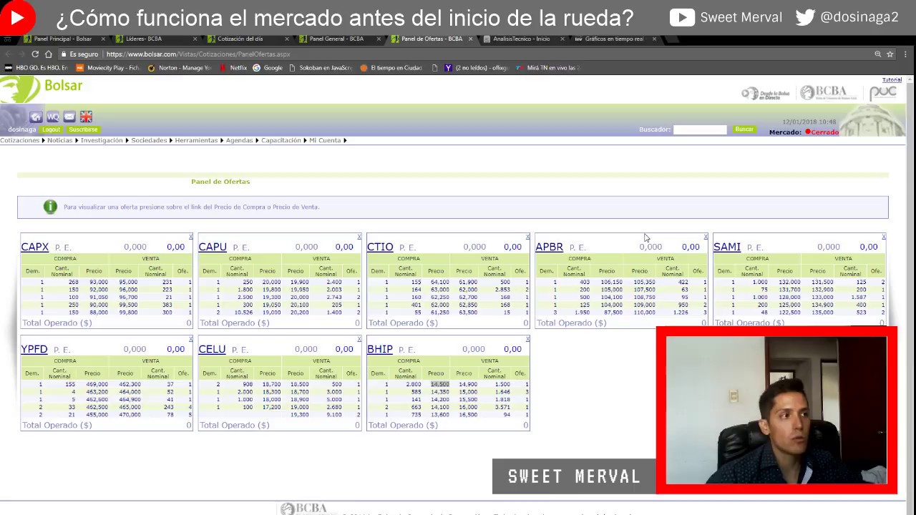This screenshot has width=916, height=515.
Task: Open the HBO GO bookmark
Action: [x=36, y=68]
